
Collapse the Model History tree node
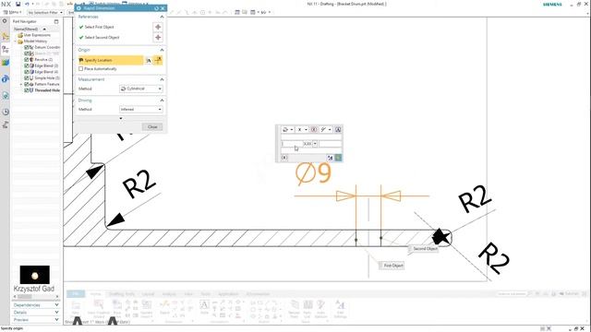[16, 41]
